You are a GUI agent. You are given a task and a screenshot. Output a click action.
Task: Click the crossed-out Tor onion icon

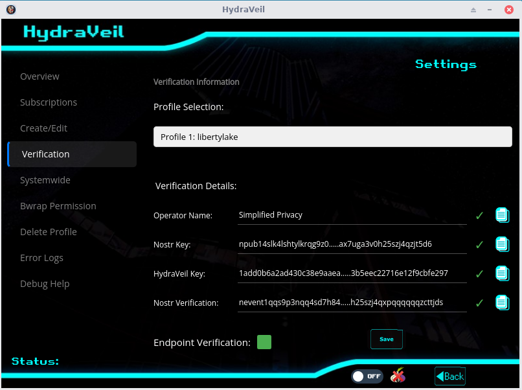tap(398, 376)
